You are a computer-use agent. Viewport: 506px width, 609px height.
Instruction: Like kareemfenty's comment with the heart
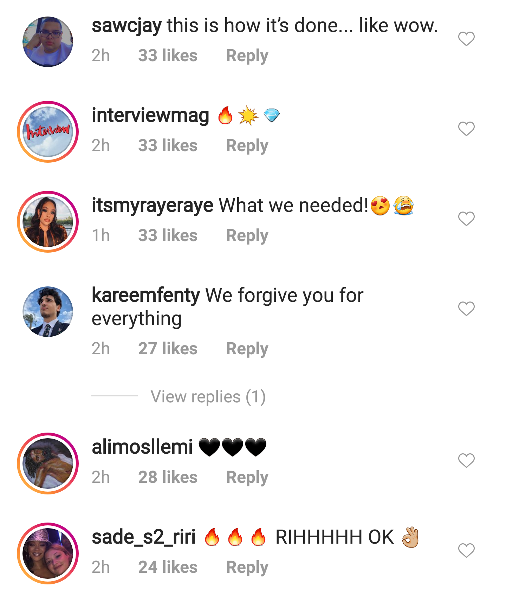coord(466,309)
